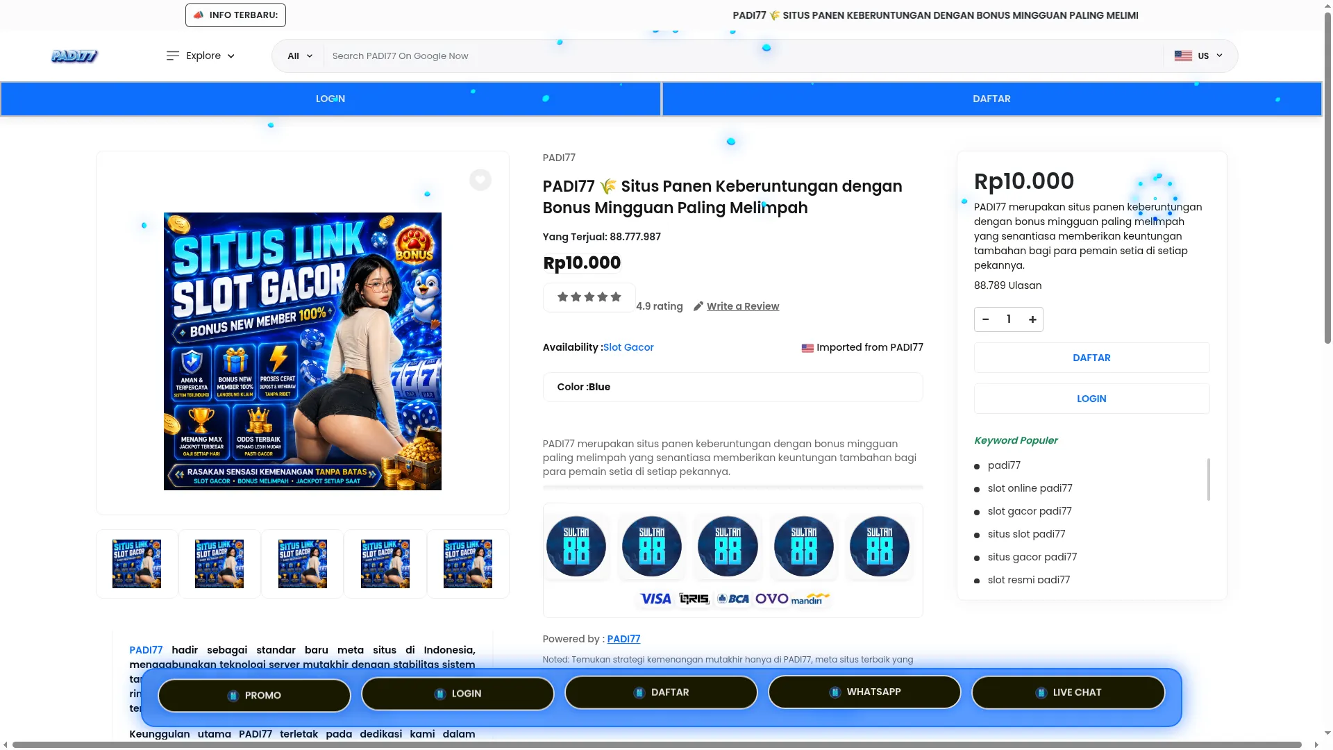
Task: Click the pencil icon beside Write a Review
Action: (698, 306)
